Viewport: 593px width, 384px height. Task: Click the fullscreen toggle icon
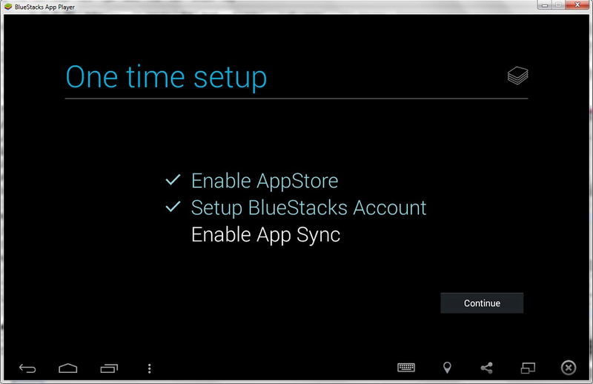click(528, 368)
